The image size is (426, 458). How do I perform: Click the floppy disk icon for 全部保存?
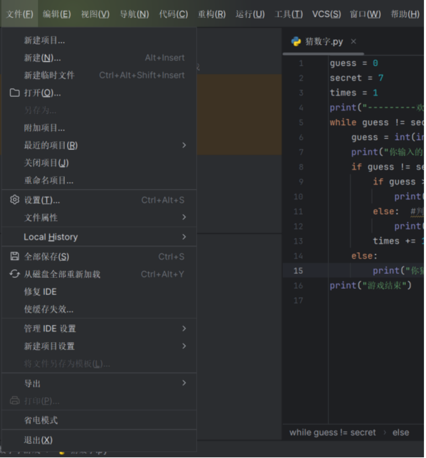point(15,256)
